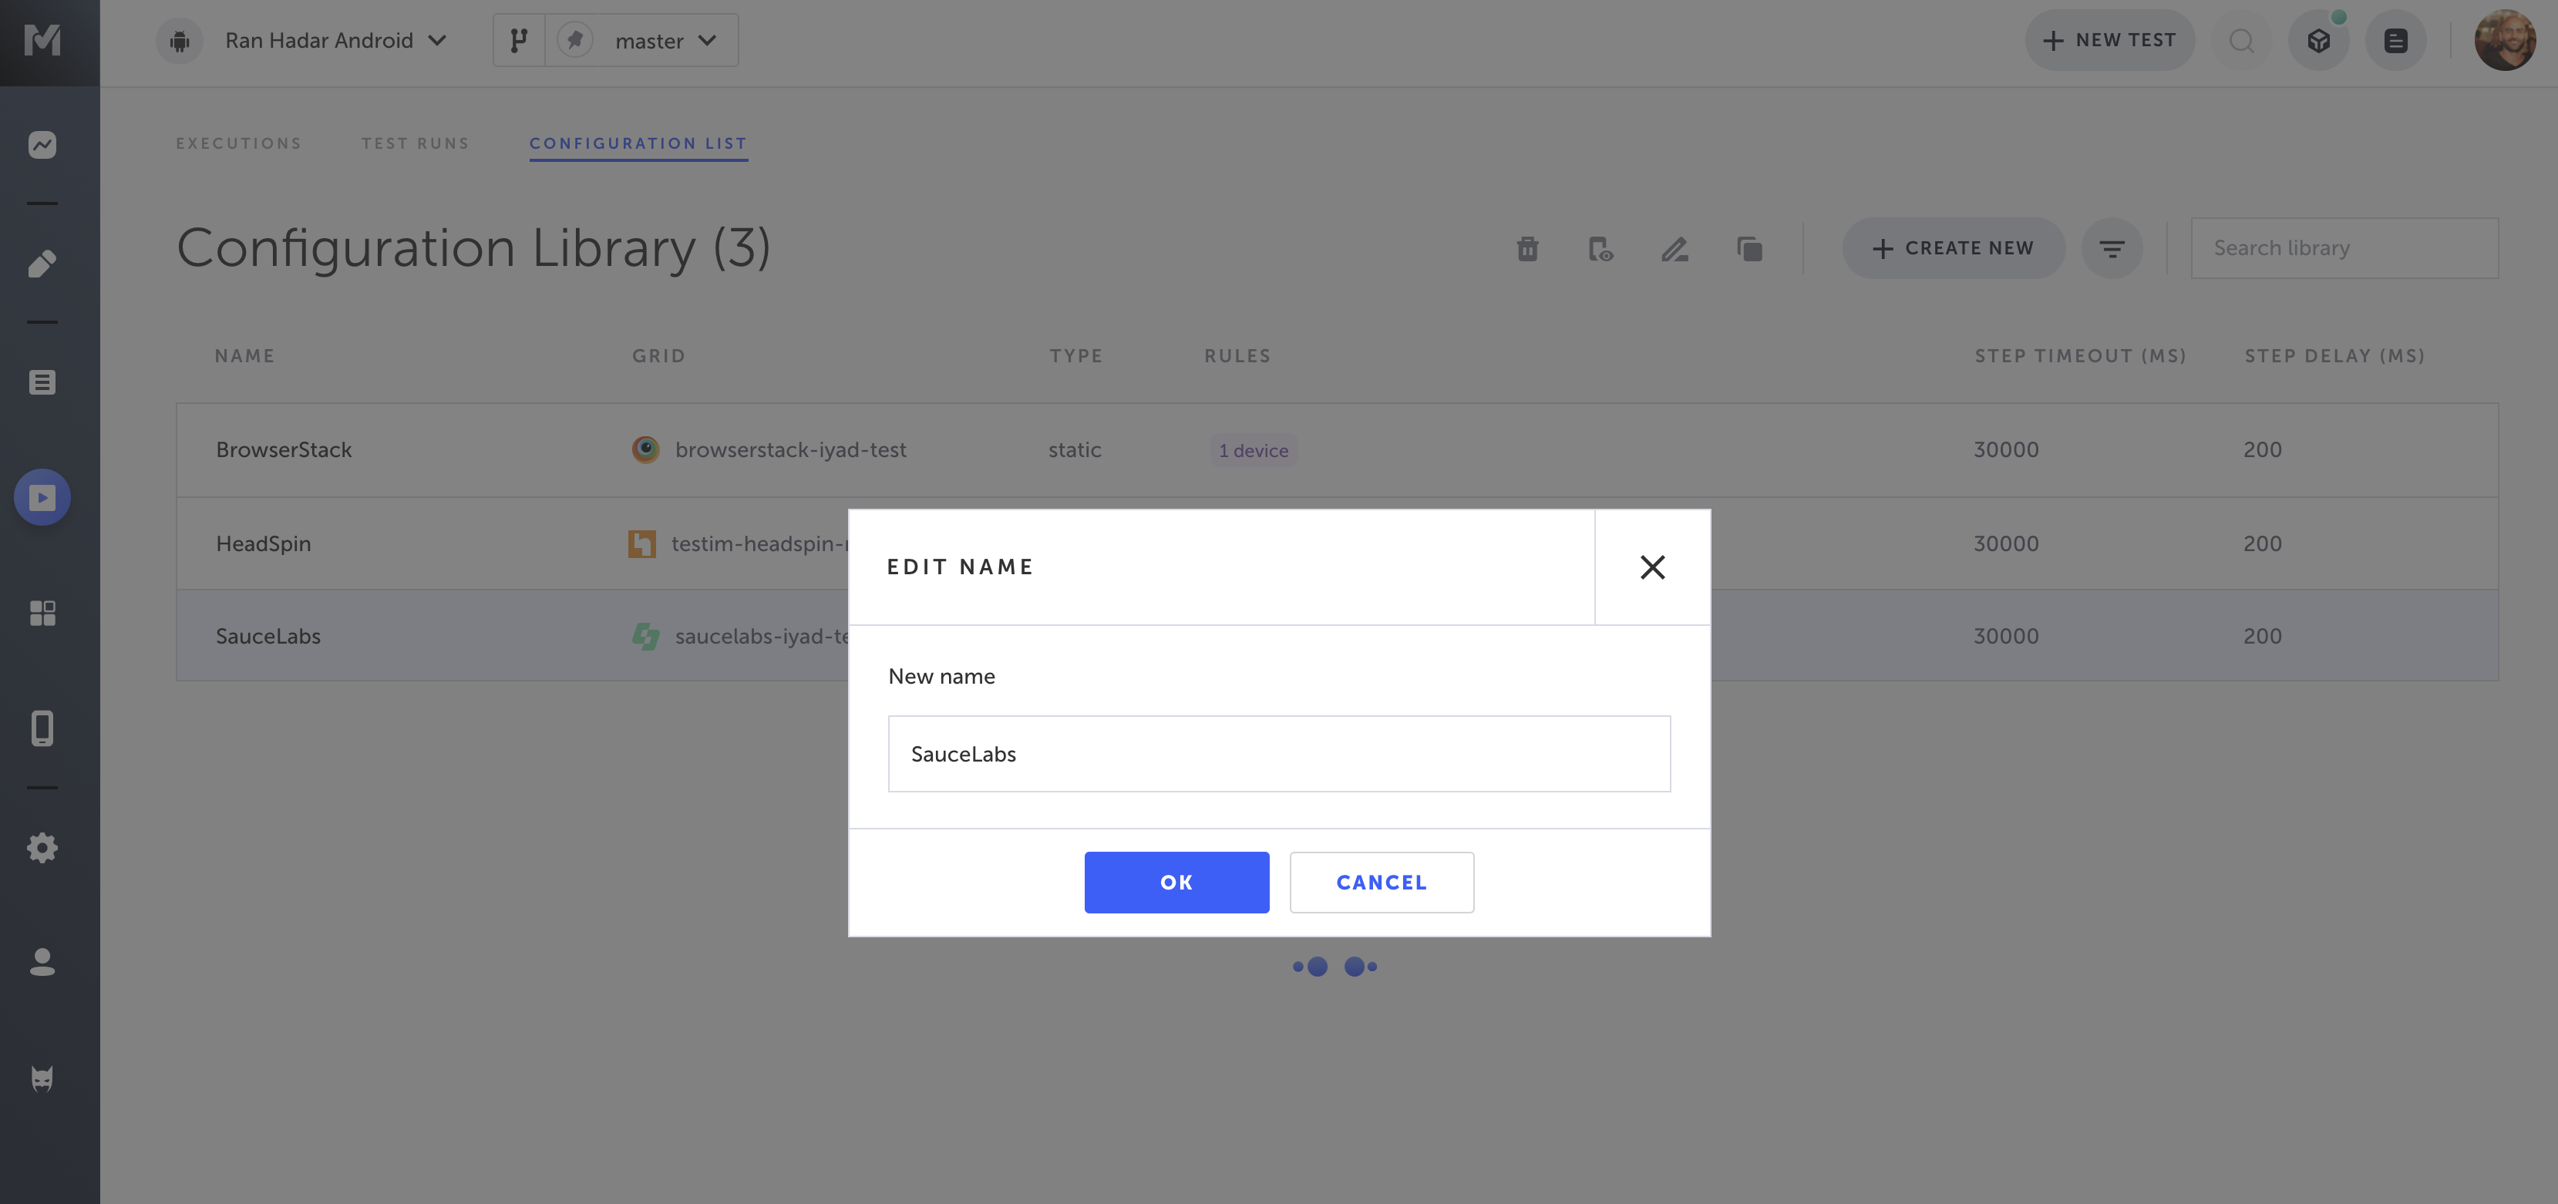Click the 1 device rules badge
This screenshot has height=1204, width=2558.
[x=1254, y=451]
